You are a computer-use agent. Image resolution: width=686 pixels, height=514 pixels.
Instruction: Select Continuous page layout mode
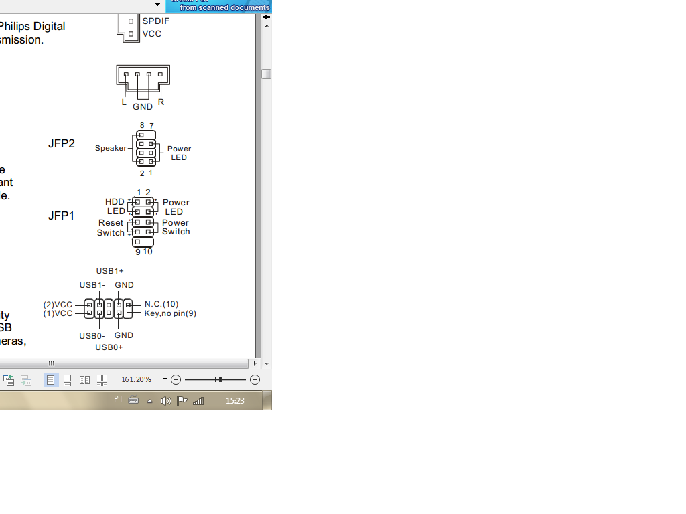click(x=68, y=380)
